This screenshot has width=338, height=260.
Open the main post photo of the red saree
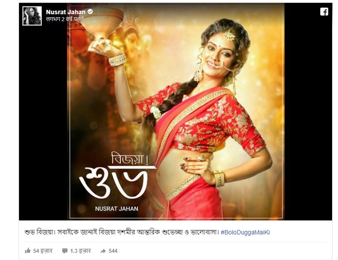coord(176,111)
